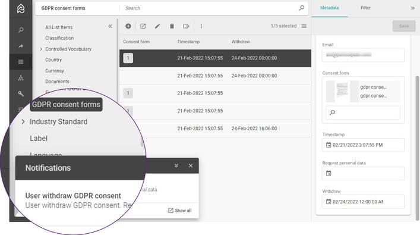
Task: Click the Timestamp column header
Action: (x=188, y=42)
